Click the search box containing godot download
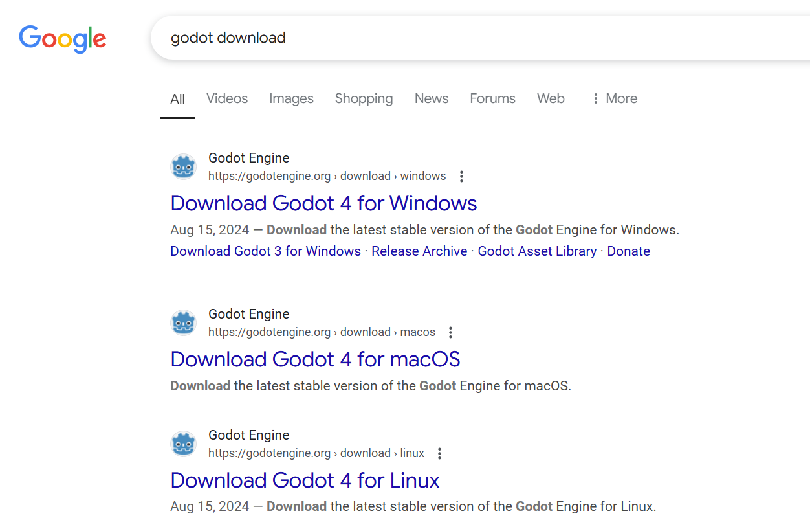Screen dimensions: 810x529 tap(480, 38)
